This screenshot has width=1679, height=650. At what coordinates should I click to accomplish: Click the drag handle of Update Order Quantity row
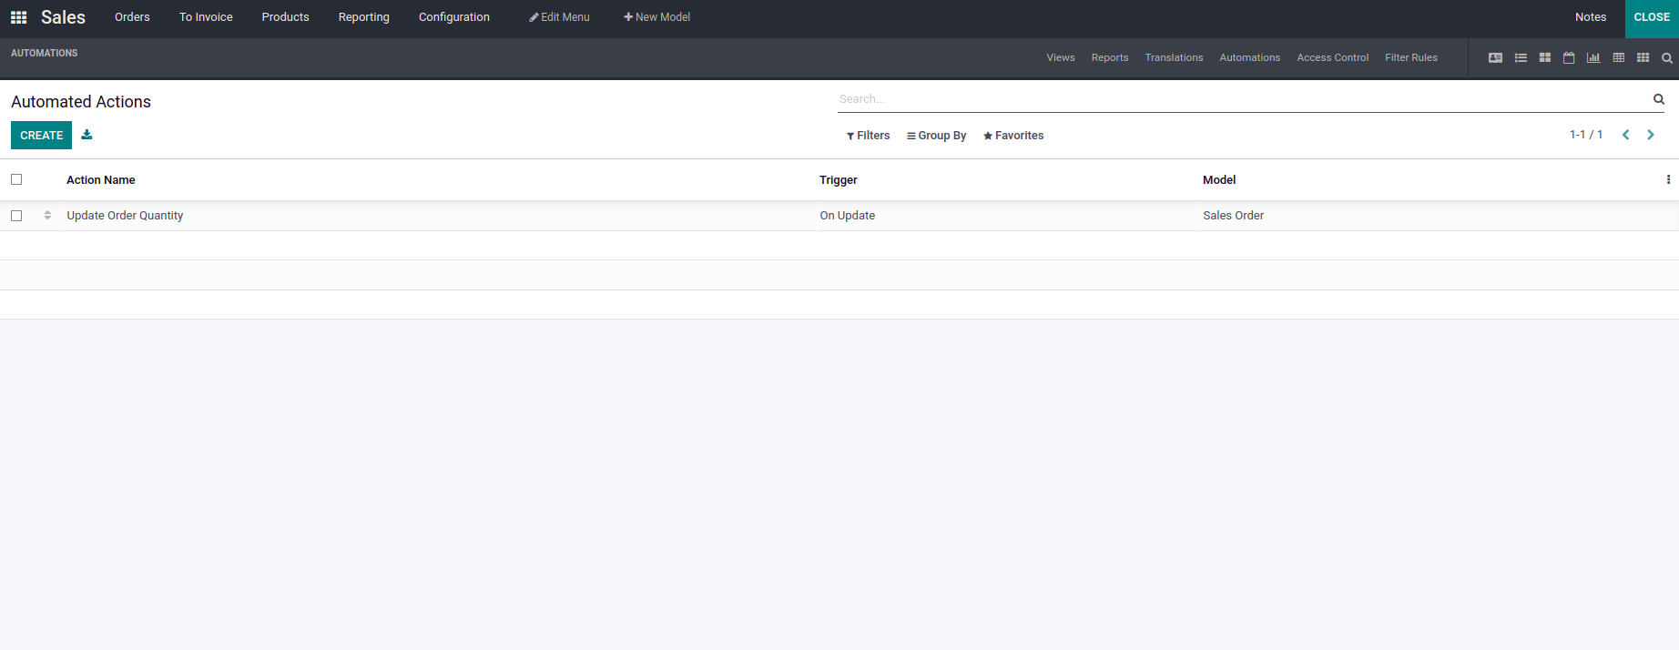coord(47,216)
